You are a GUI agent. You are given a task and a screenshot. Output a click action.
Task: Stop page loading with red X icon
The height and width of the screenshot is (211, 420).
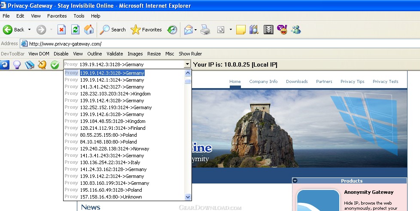(x=61, y=30)
